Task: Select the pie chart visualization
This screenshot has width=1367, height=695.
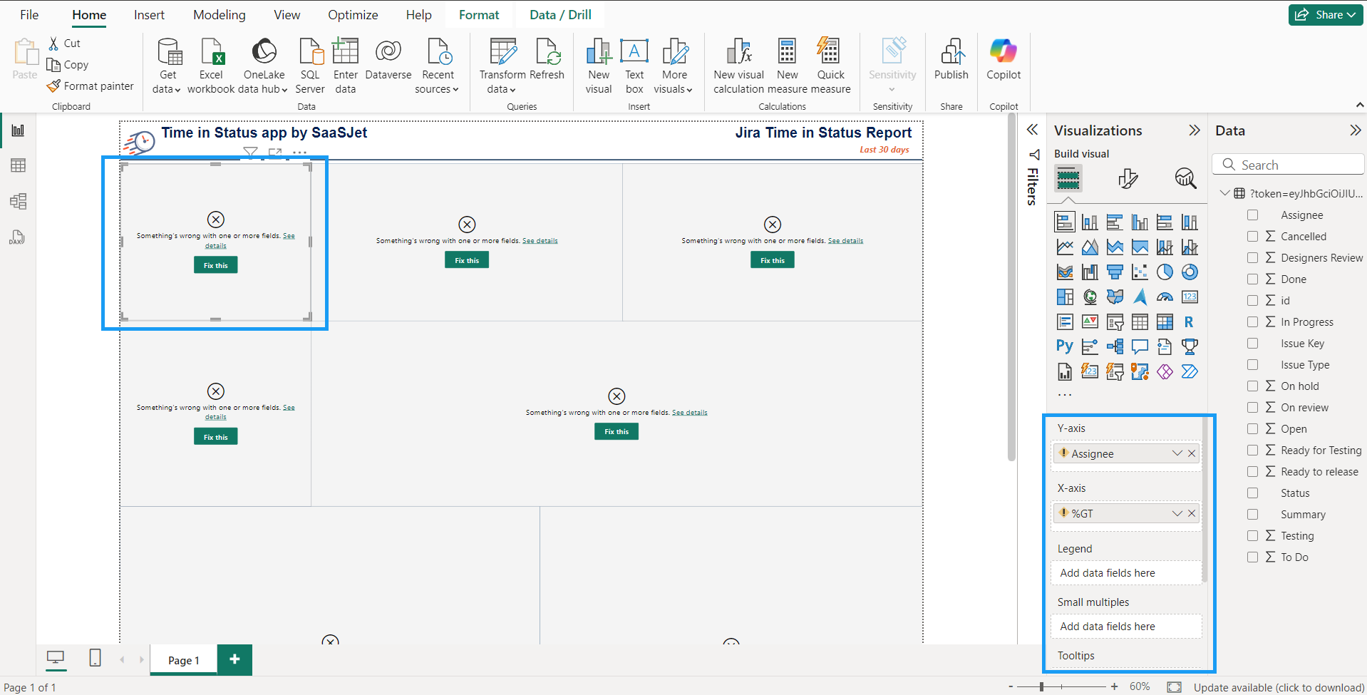Action: [x=1165, y=272]
